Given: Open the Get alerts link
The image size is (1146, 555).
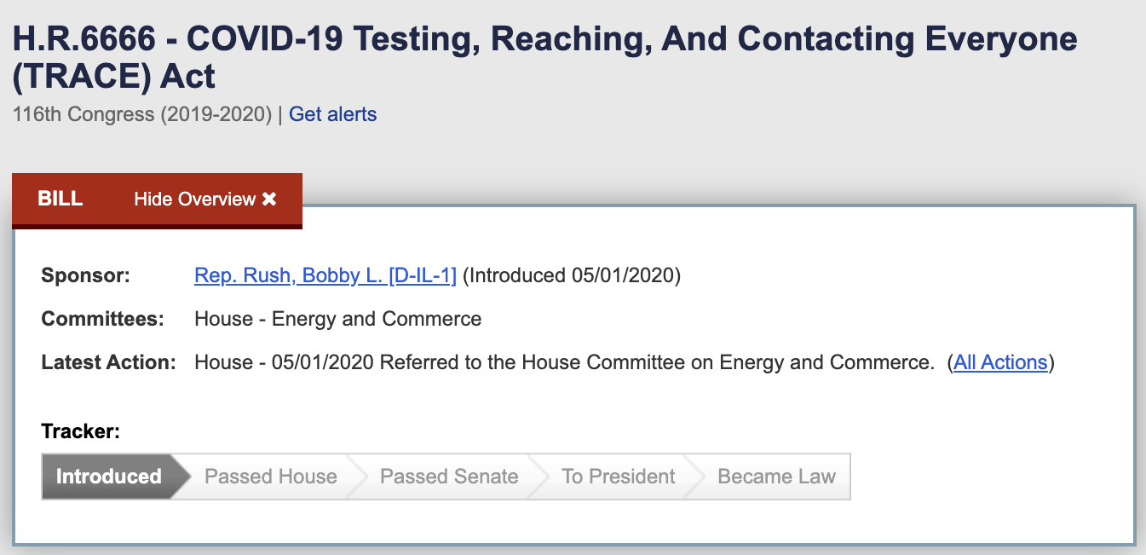Looking at the screenshot, I should click(332, 114).
